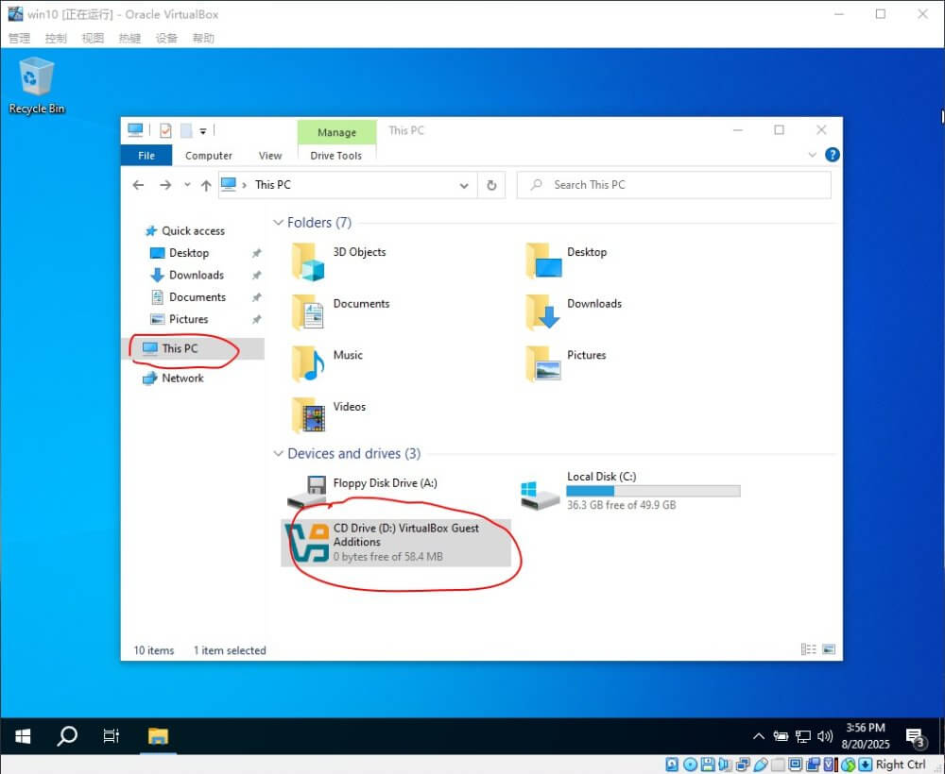Open the recent locations dropdown
945x774 pixels.
coord(187,185)
